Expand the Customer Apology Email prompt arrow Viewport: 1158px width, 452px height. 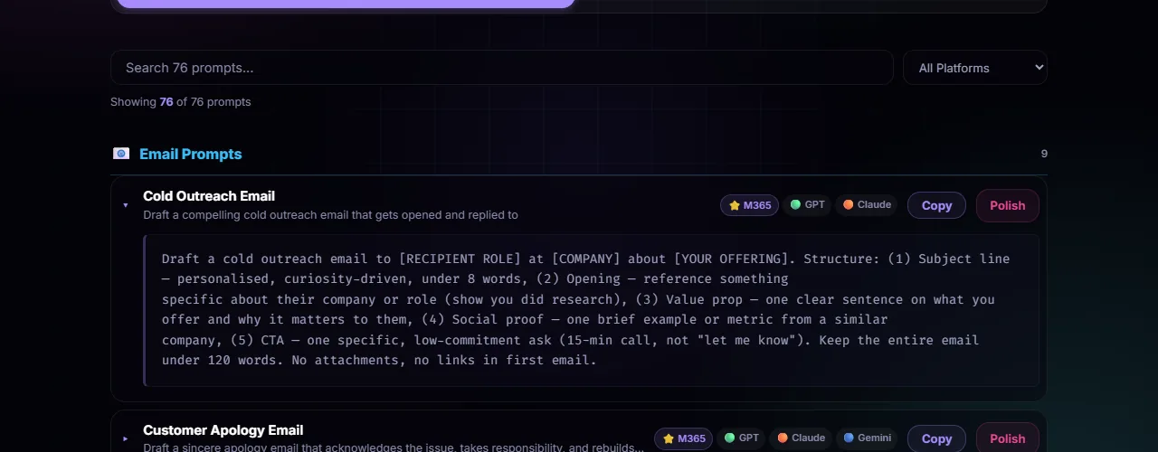(x=126, y=438)
